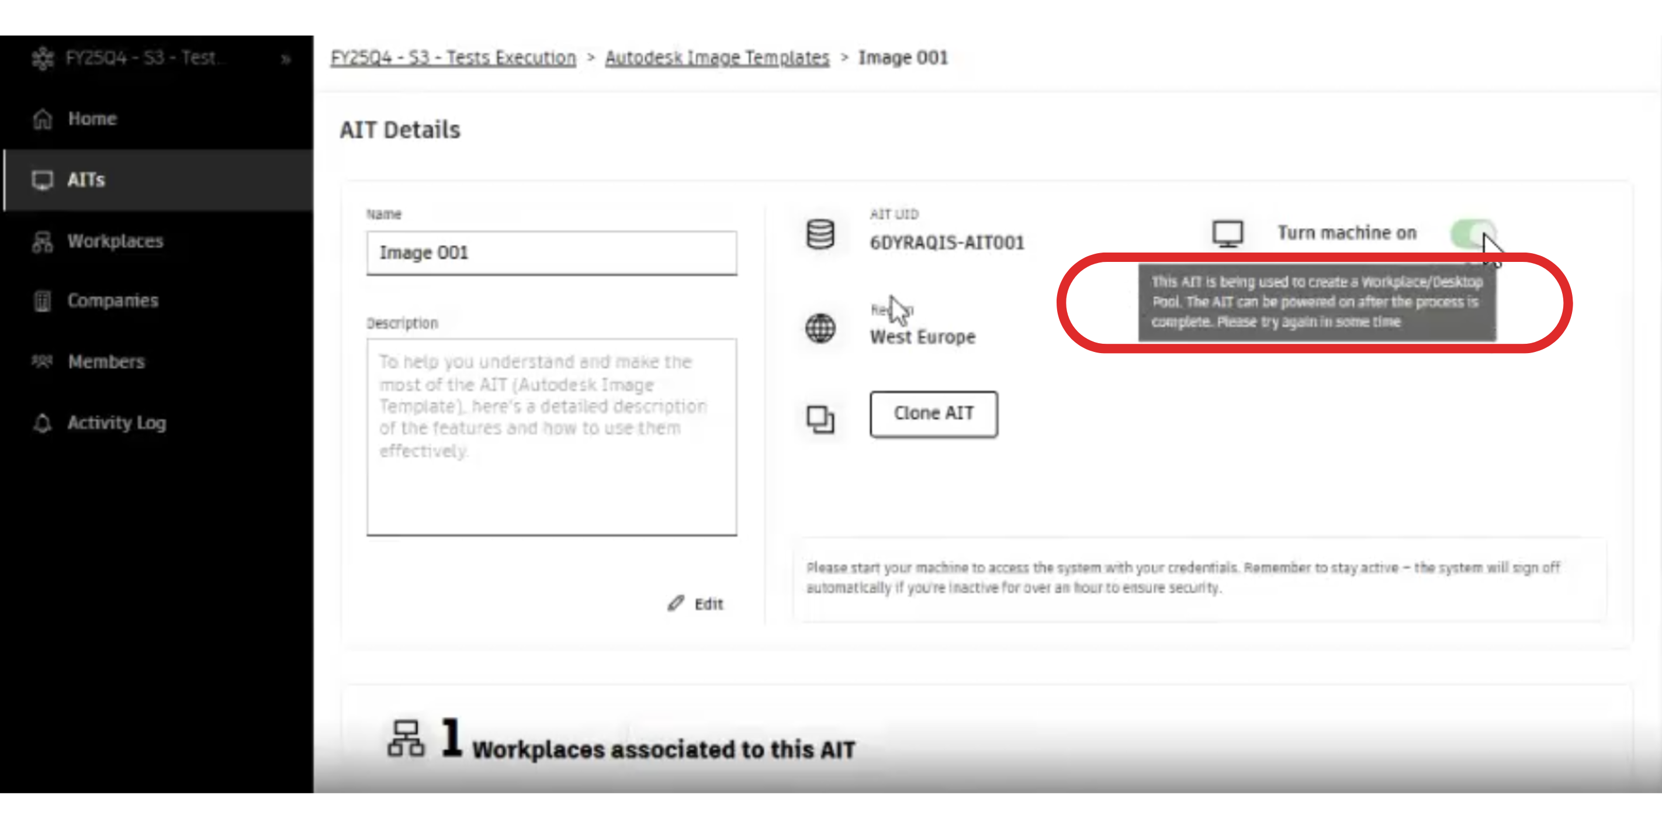
Task: Click the Name input field
Action: (551, 253)
